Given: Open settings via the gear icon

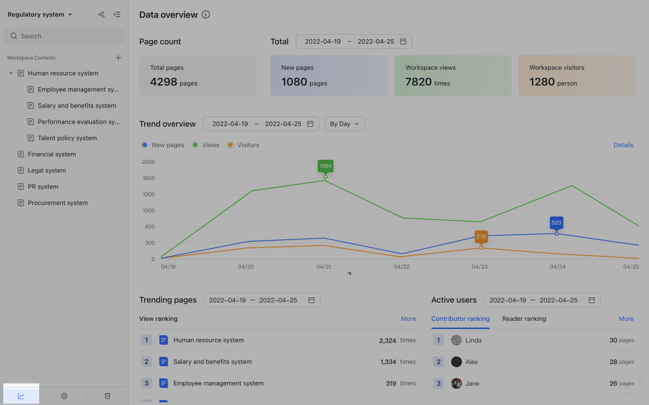Looking at the screenshot, I should pyautogui.click(x=64, y=396).
